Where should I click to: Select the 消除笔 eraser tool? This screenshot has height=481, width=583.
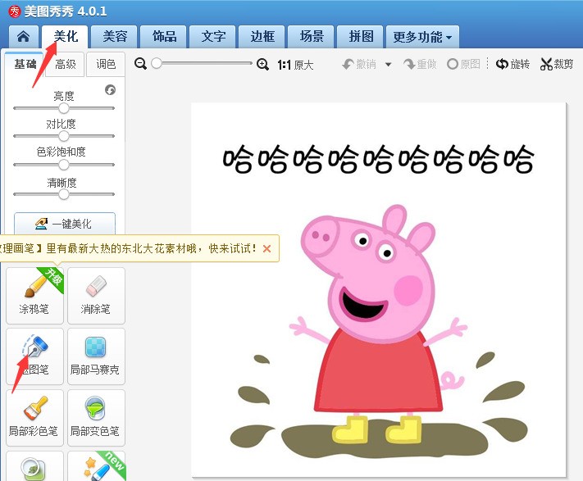click(x=96, y=295)
